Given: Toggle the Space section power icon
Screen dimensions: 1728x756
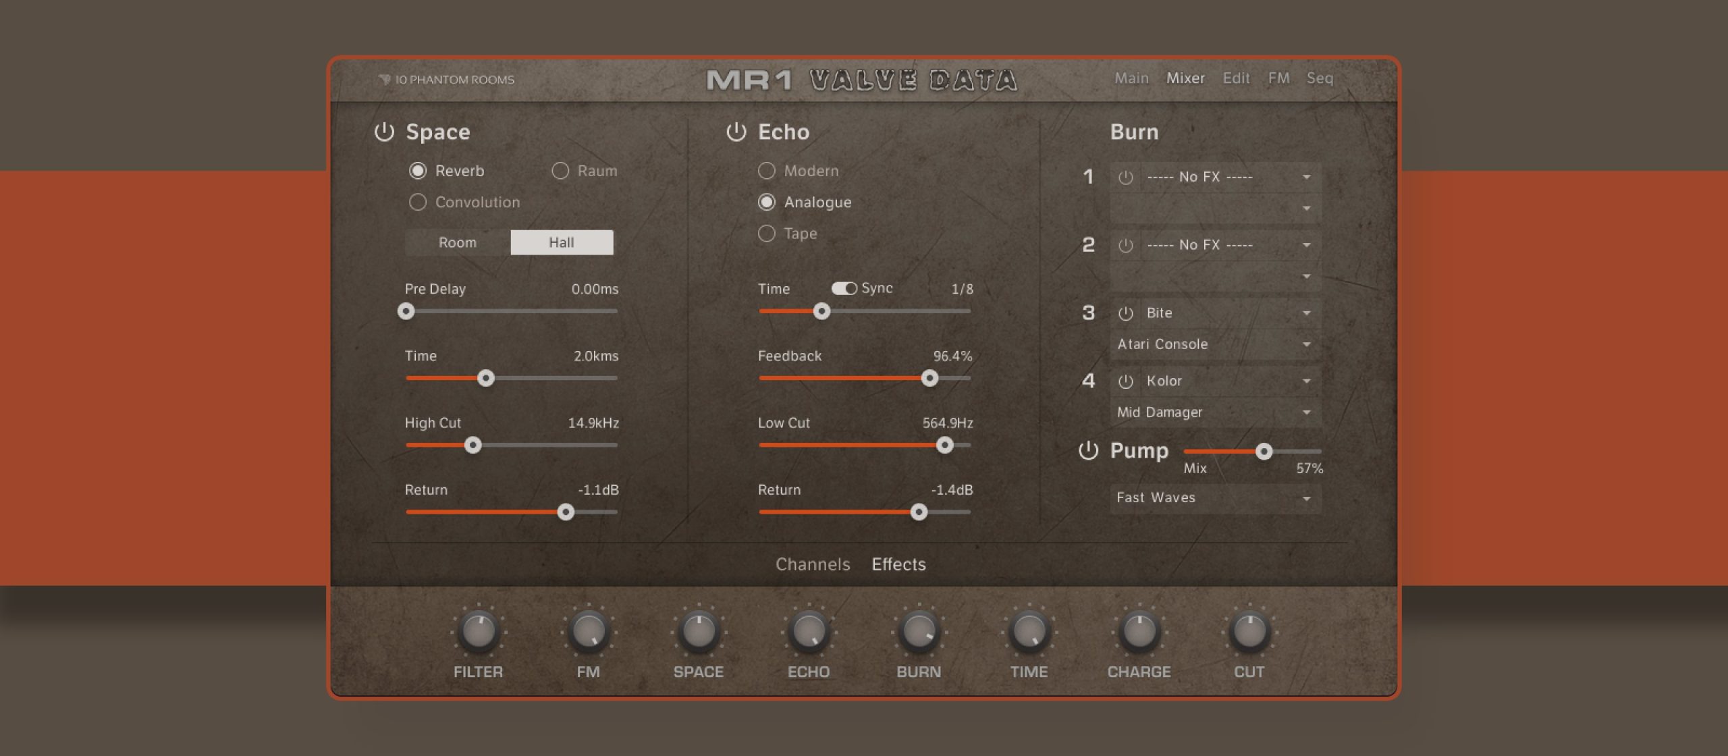Looking at the screenshot, I should pos(384,132).
